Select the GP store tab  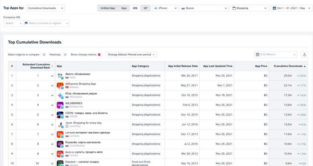145,8
